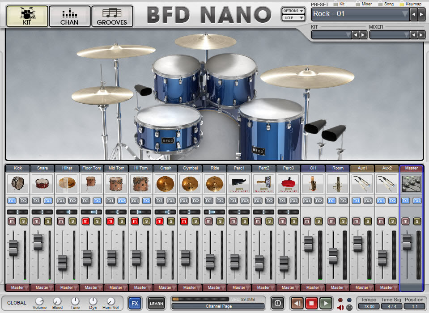
Task: Open the Snare channel output Master dropdown
Action: (42, 288)
